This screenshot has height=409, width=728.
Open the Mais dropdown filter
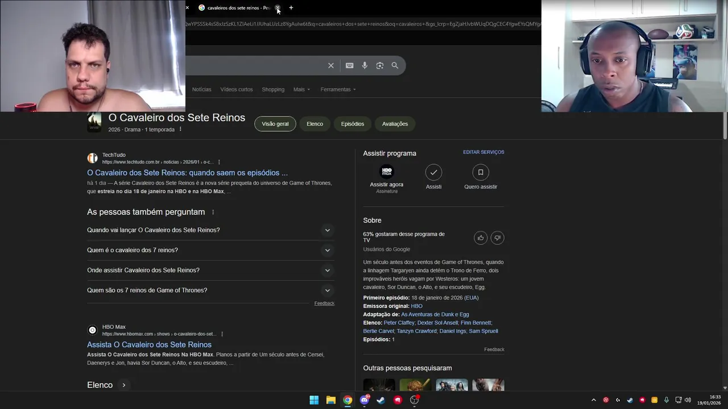click(x=301, y=89)
